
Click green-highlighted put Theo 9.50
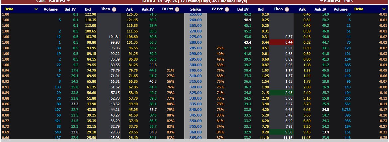pyautogui.click(x=282, y=132)
